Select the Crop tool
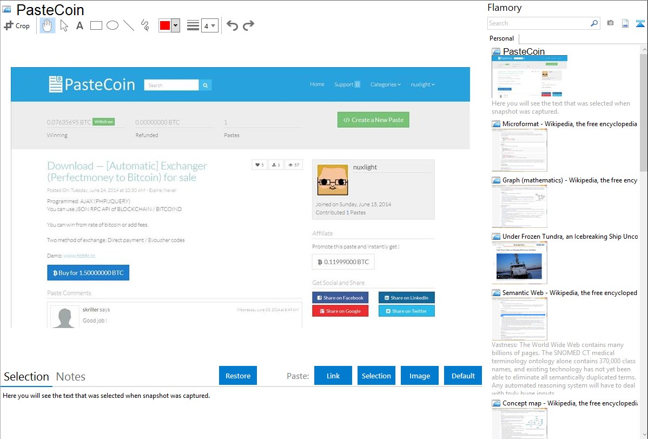 click(x=17, y=25)
